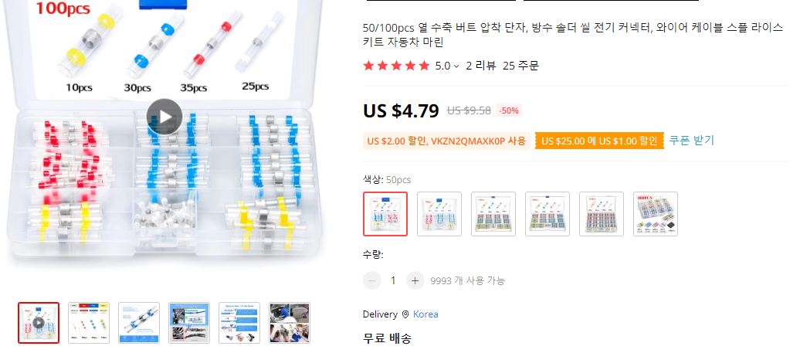
Task: Open the 2 리뷰 reviews link
Action: [480, 66]
